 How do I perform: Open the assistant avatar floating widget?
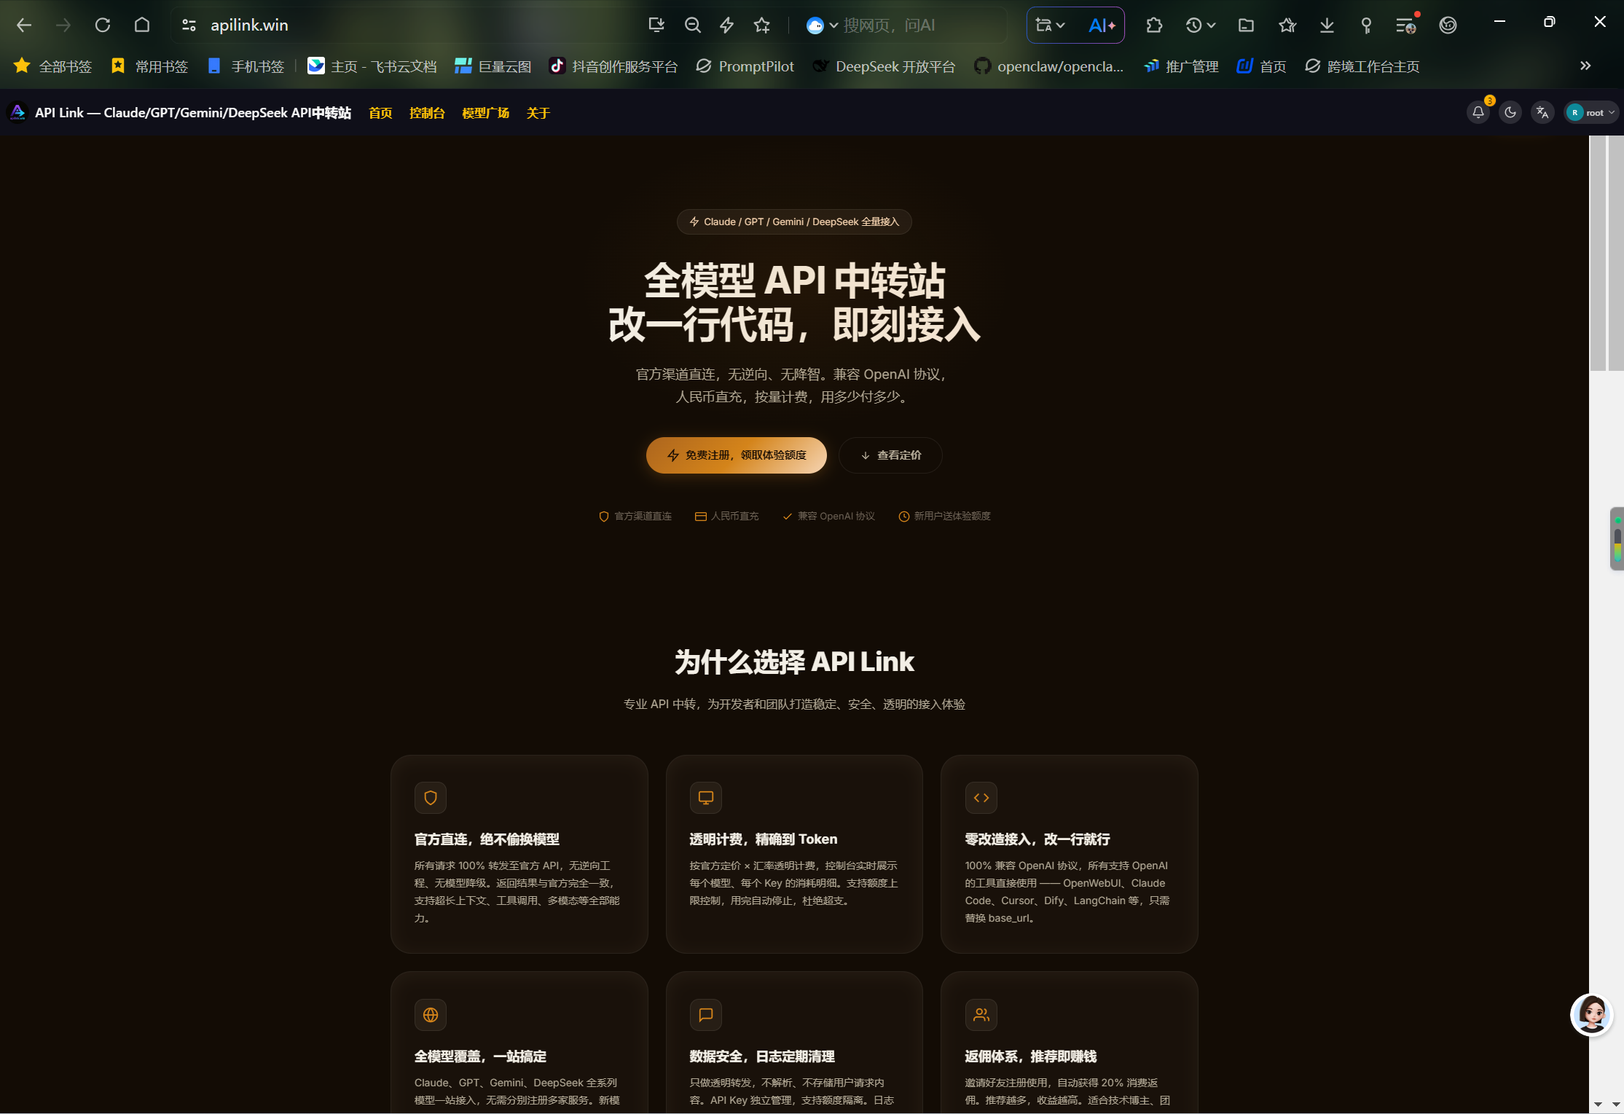(x=1591, y=1013)
